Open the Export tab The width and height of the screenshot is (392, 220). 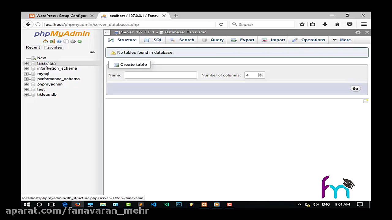pyautogui.click(x=243, y=40)
